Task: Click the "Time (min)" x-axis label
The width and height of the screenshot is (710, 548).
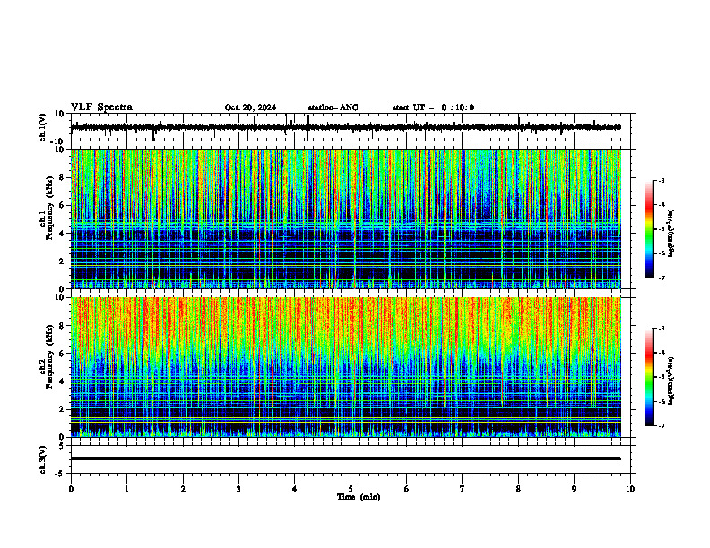Action: (x=359, y=497)
